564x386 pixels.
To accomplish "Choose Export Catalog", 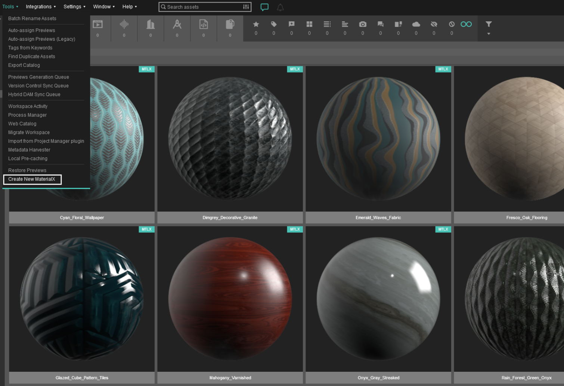I will coord(24,65).
